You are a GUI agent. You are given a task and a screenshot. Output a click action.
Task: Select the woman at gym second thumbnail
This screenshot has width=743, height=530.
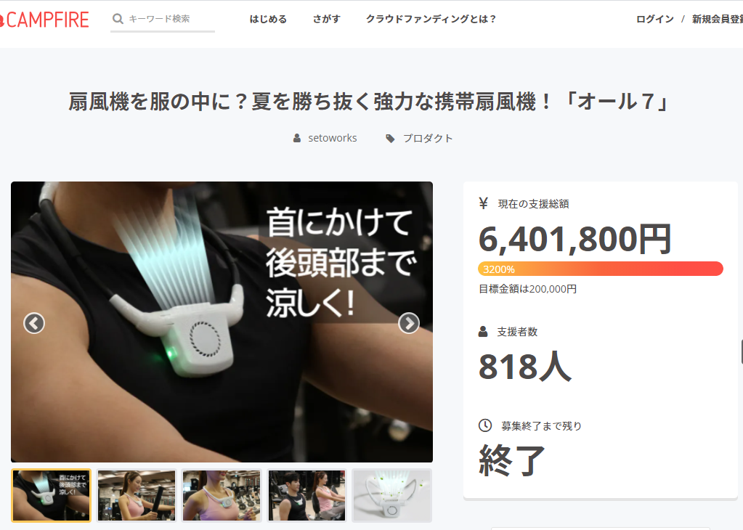137,495
